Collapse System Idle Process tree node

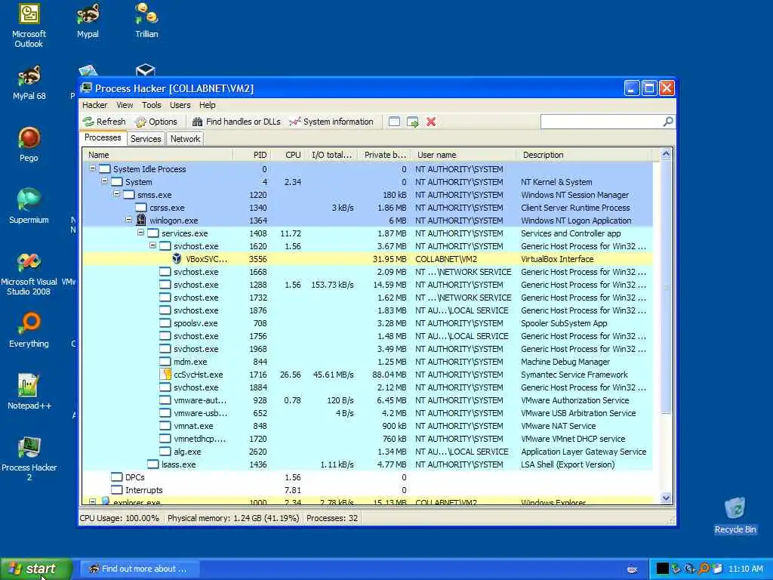point(92,168)
